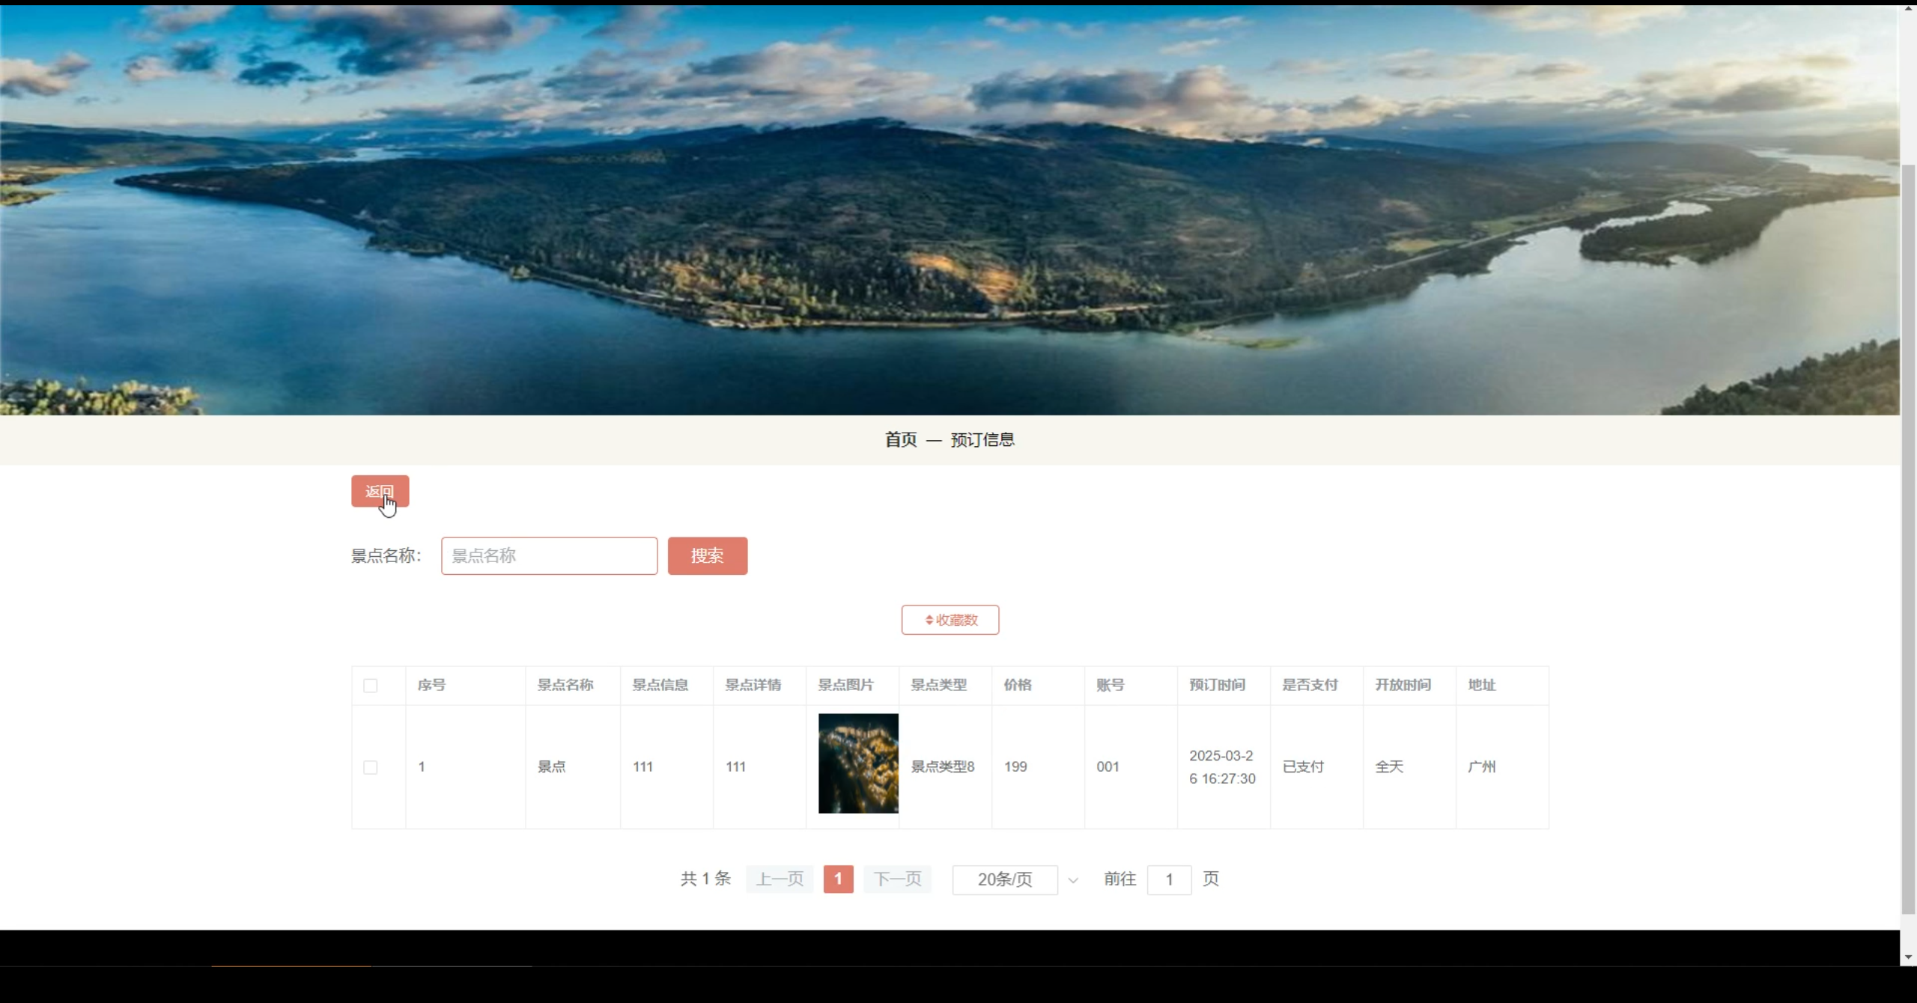
Task: Click the scrollbar down arrow
Action: point(1908,957)
